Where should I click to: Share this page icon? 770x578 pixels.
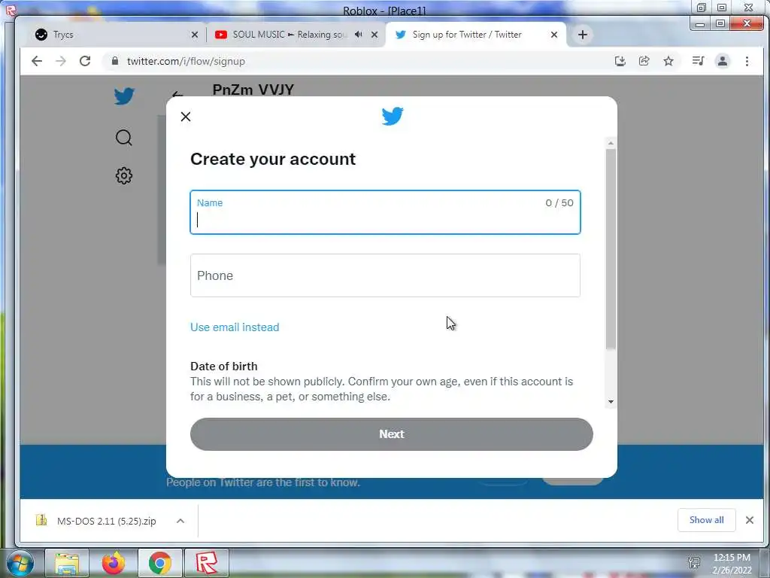click(644, 61)
